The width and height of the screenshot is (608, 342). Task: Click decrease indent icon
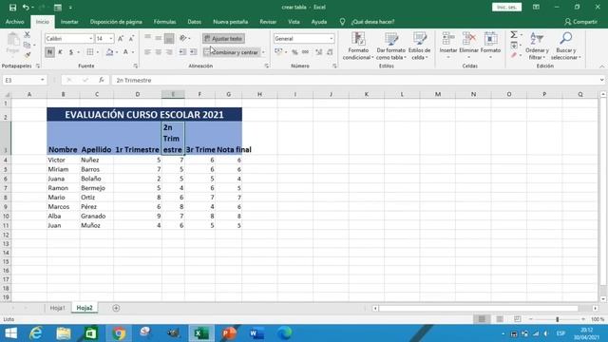pos(182,52)
